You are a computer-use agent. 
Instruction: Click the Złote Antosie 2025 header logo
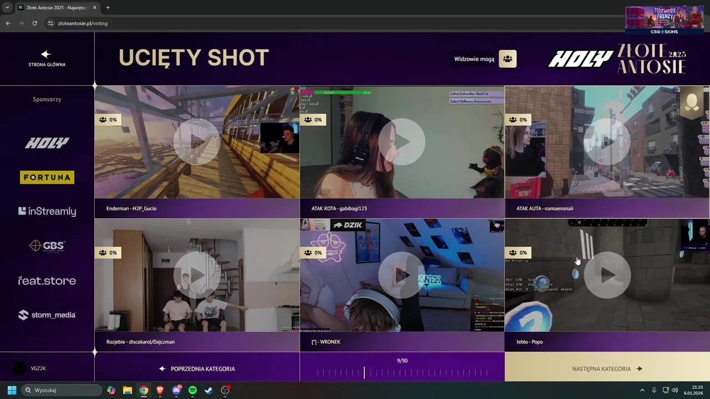(x=652, y=59)
